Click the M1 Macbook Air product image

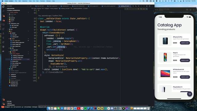(165, 74)
